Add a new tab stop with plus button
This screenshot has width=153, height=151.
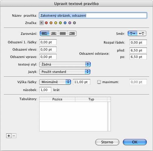tap(9, 136)
